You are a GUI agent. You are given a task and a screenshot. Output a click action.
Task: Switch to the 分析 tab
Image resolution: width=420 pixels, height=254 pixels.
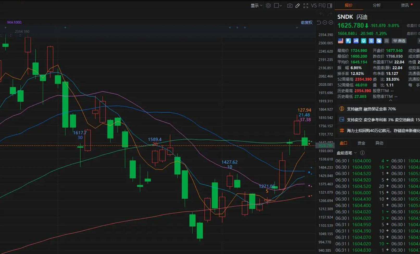(x=377, y=5)
